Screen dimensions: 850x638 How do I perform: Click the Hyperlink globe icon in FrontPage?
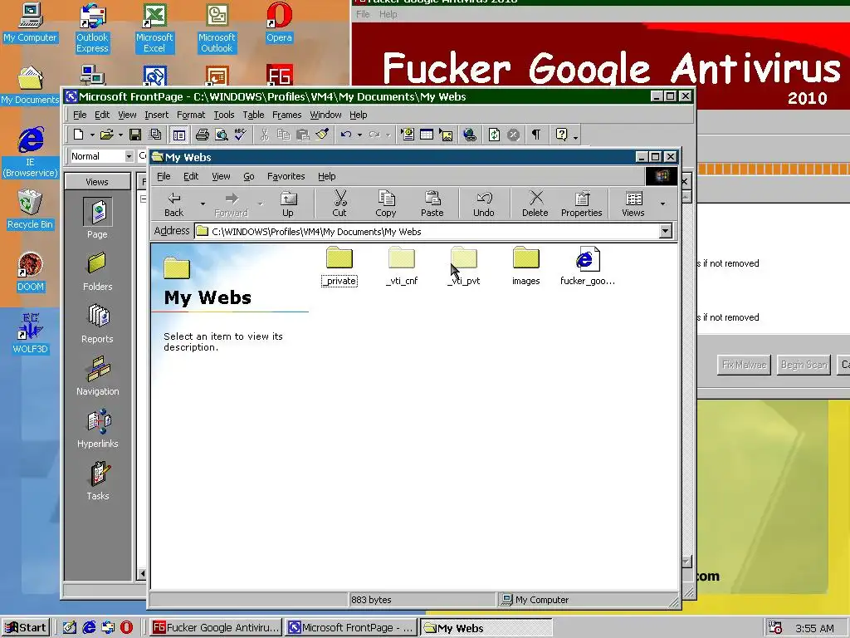click(x=470, y=134)
